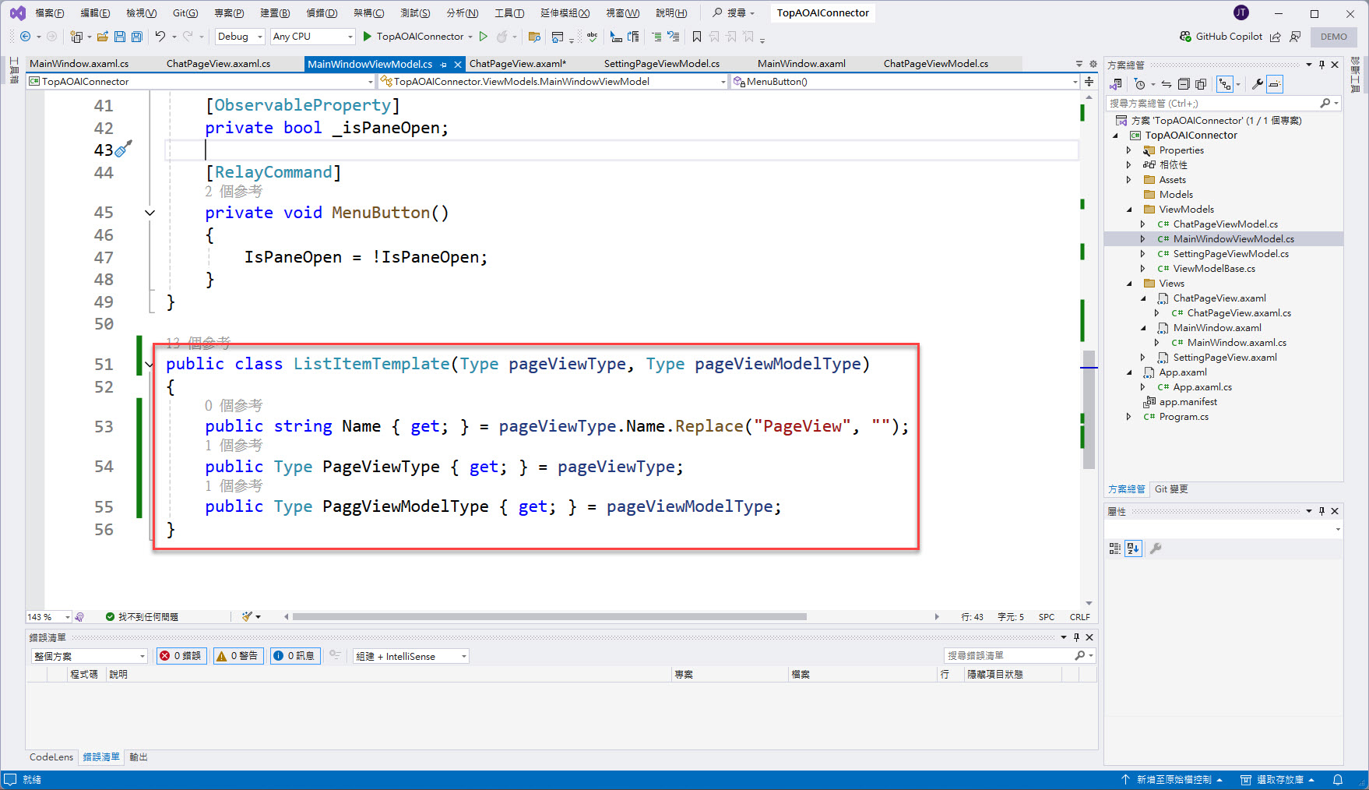Screen dimensions: 1369x790
Task: Click the Comment selected lines icon
Action: [656, 37]
